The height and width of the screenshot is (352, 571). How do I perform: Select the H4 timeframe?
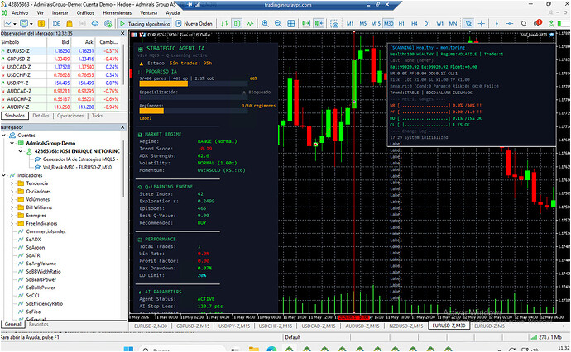(415, 24)
